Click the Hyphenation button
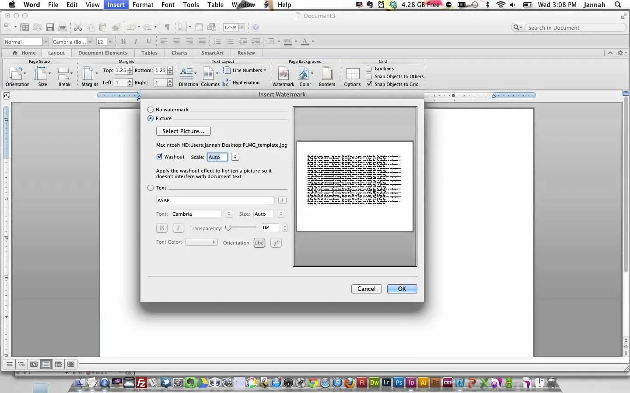The image size is (630, 393). pyautogui.click(x=241, y=83)
